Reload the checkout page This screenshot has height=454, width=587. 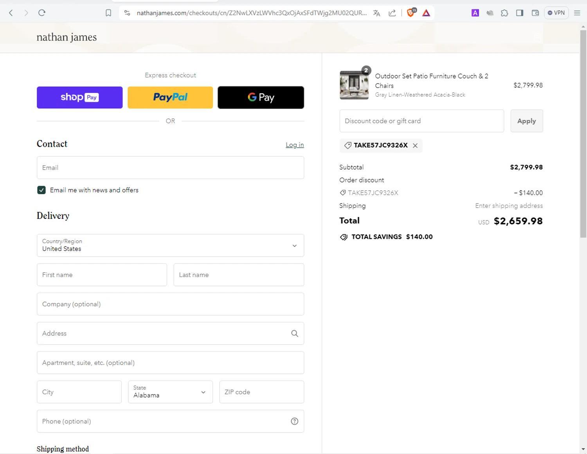coord(42,13)
